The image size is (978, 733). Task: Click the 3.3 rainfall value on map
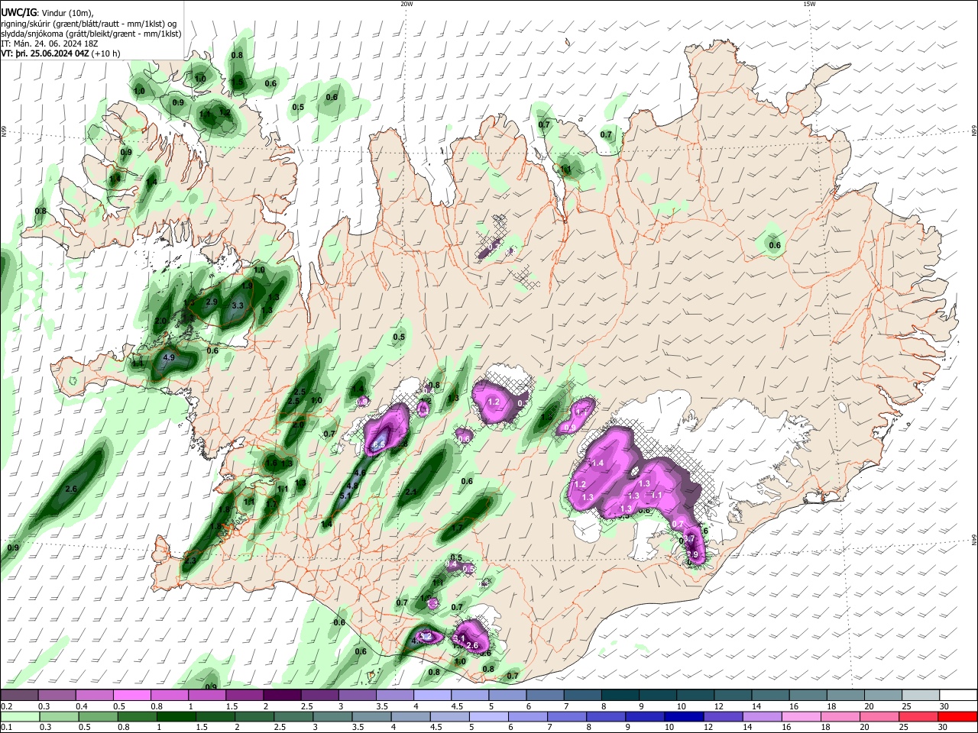click(x=237, y=305)
